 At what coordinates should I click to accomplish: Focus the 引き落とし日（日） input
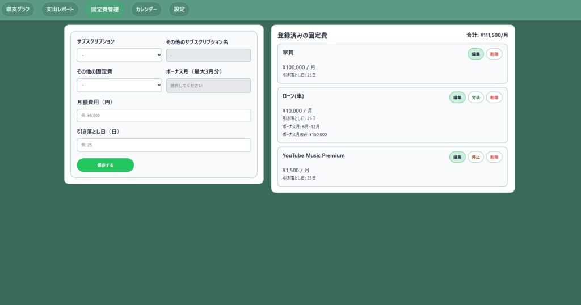coord(164,145)
